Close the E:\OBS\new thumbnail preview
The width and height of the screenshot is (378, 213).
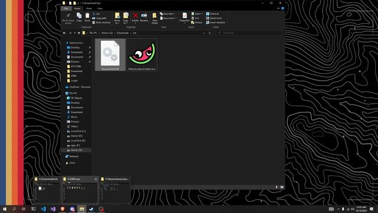coord(96,179)
